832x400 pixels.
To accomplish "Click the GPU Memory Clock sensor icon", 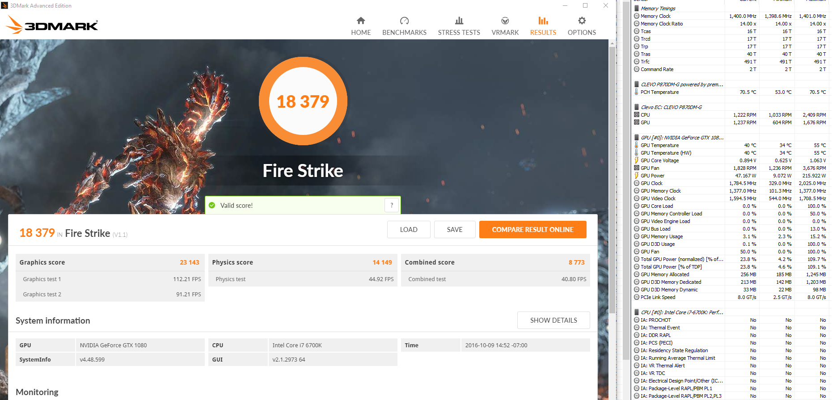I will click(x=637, y=191).
